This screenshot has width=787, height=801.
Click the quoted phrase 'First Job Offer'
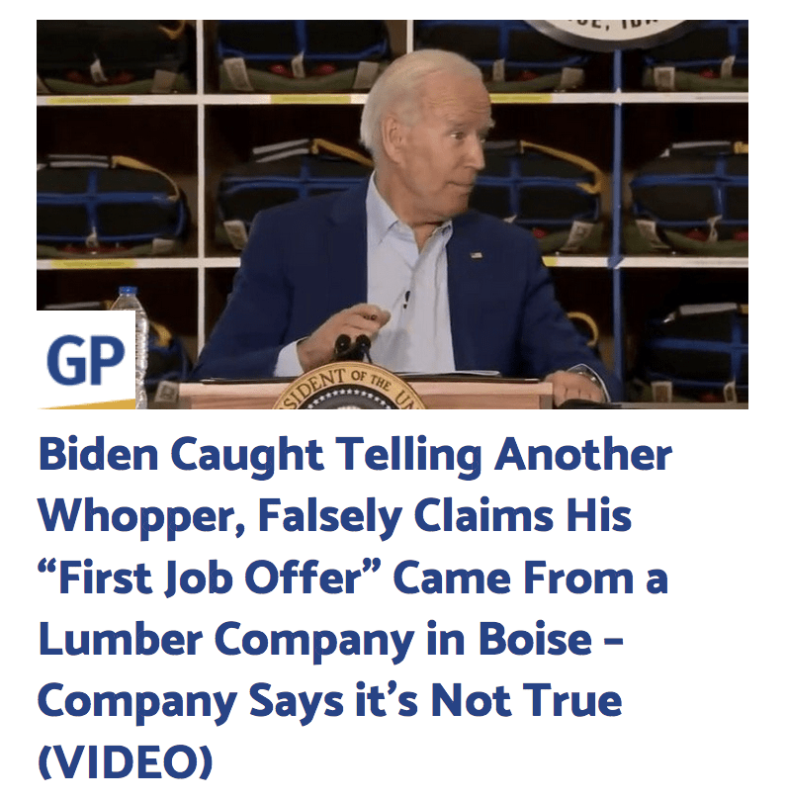[211, 578]
